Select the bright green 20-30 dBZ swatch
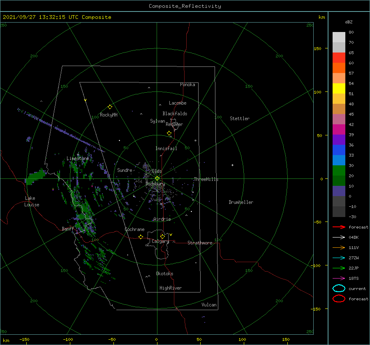 (339, 171)
